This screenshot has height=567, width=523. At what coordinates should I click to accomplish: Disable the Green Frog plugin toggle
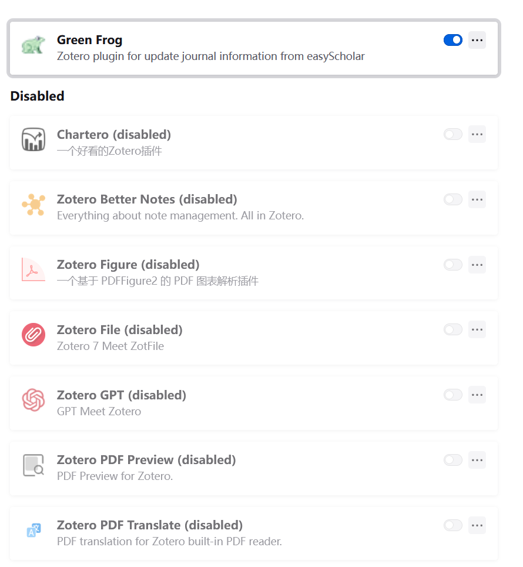pos(452,40)
